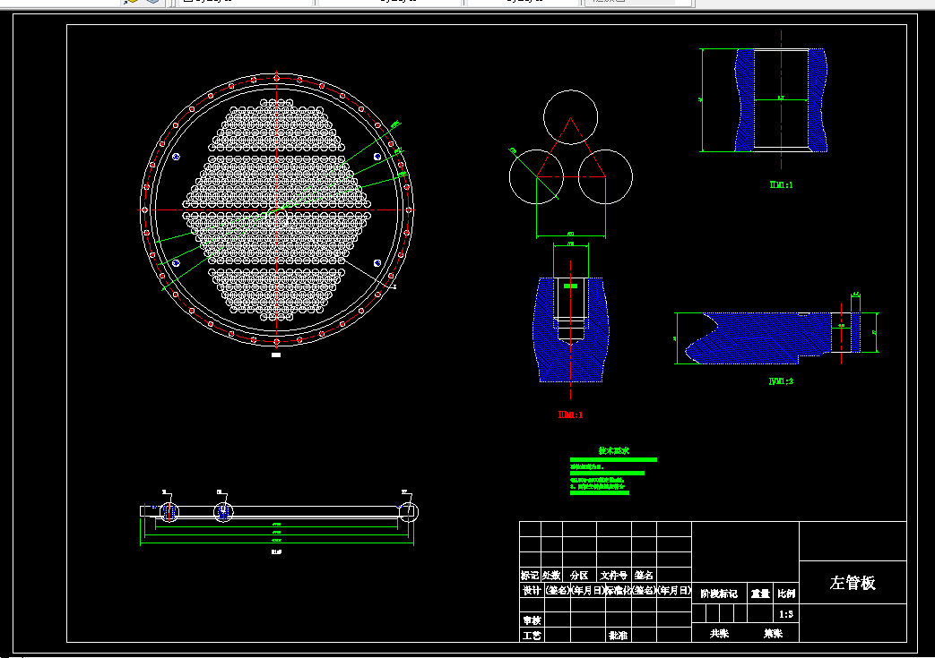Viewport: 935px width, 658px height.
Task: Click the 阶段标记 cell
Action: point(719,594)
